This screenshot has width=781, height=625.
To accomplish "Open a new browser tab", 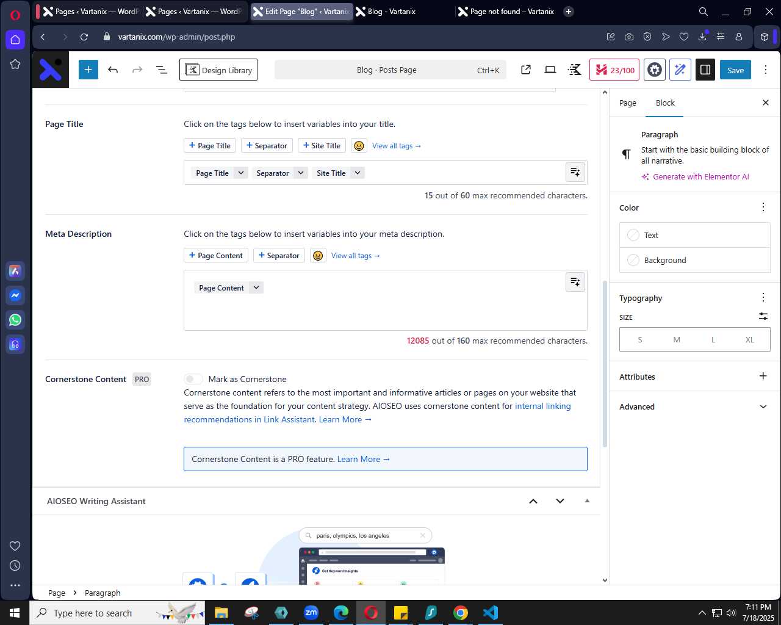I will tap(569, 11).
